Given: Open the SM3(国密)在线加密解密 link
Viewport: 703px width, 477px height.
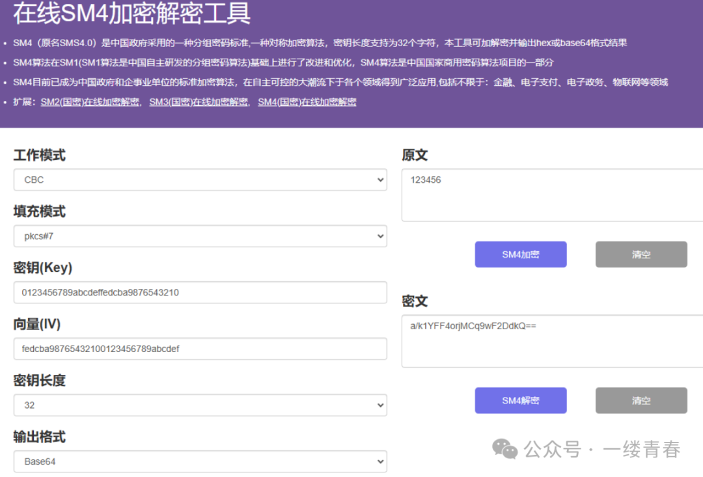Looking at the screenshot, I should click(199, 102).
